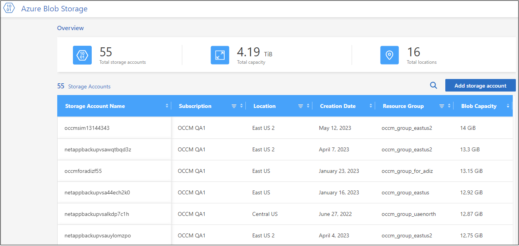Open storage account occmsim13144343

pyautogui.click(x=87, y=128)
